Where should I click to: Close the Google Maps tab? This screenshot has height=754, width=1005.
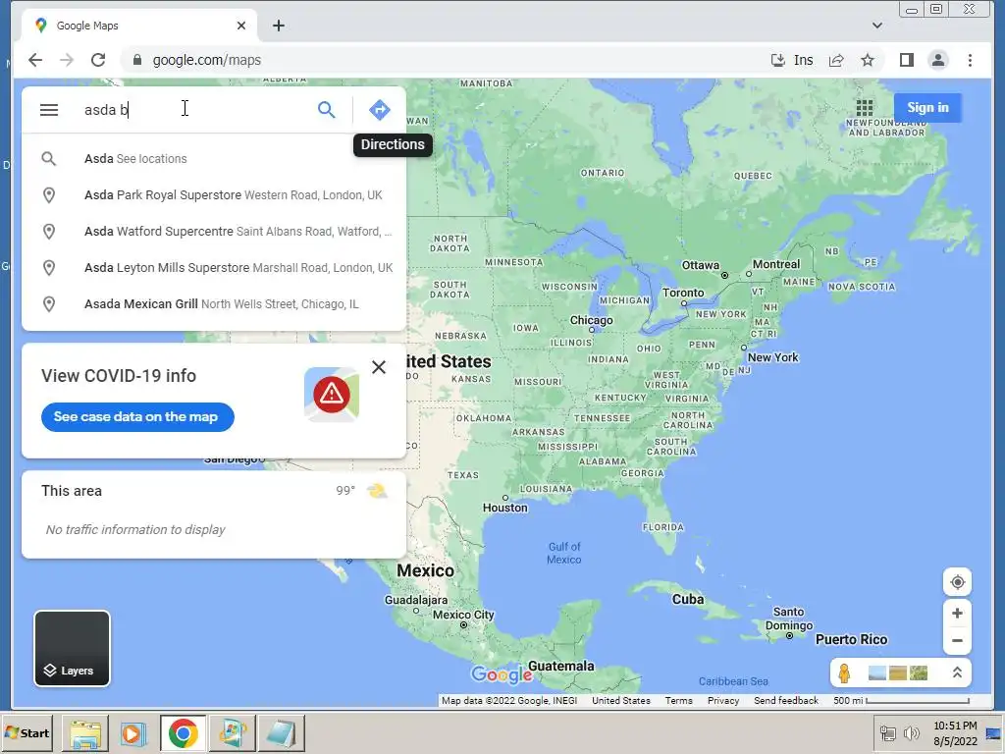pyautogui.click(x=241, y=26)
